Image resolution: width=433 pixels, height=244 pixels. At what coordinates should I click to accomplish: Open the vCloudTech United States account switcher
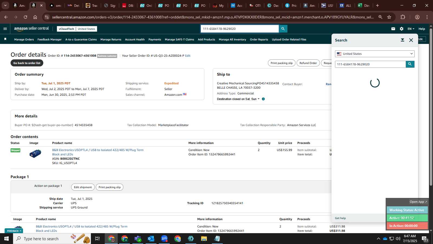tap(77, 29)
